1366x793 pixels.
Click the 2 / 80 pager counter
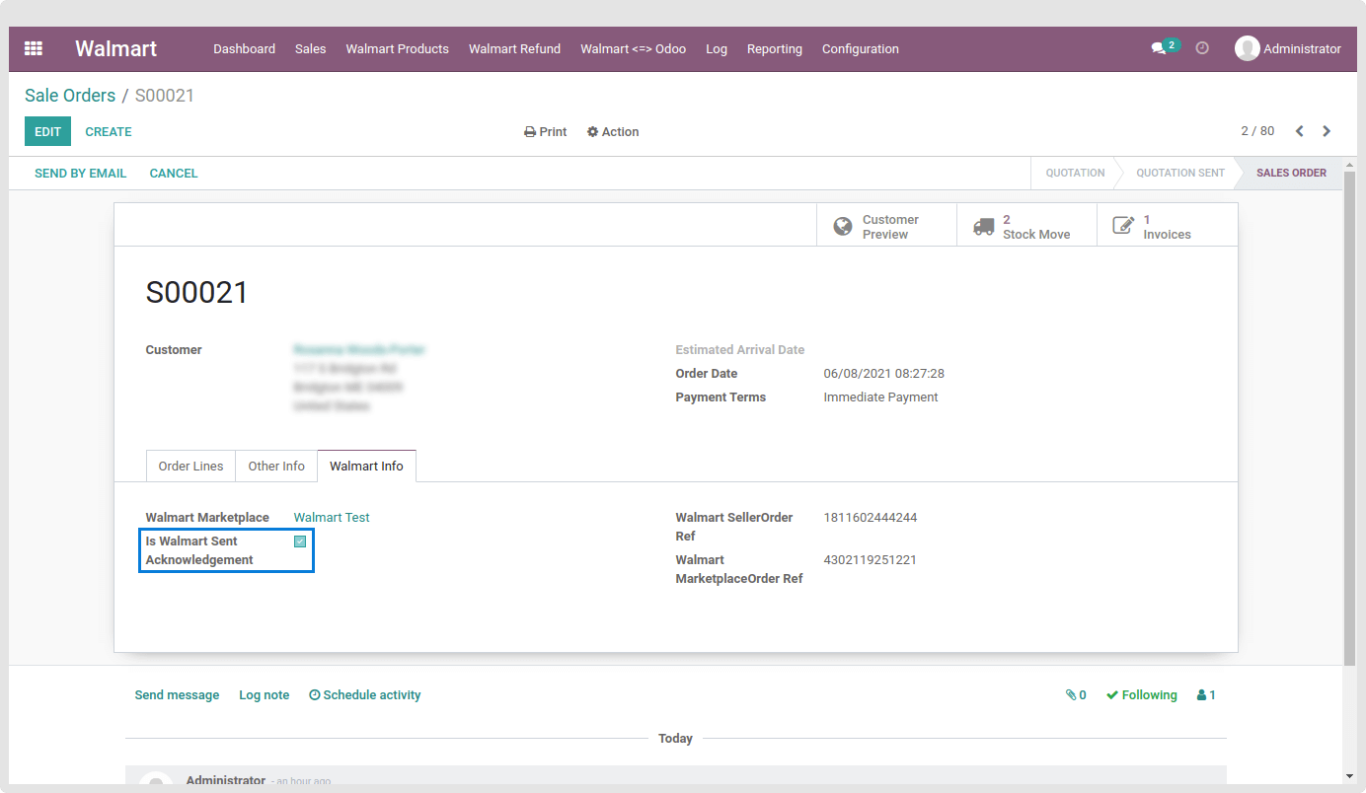tap(1257, 131)
